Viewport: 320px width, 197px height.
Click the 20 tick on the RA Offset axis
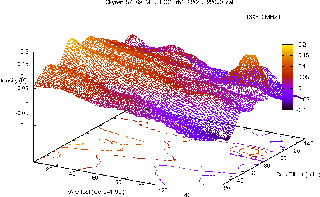(x=49, y=169)
